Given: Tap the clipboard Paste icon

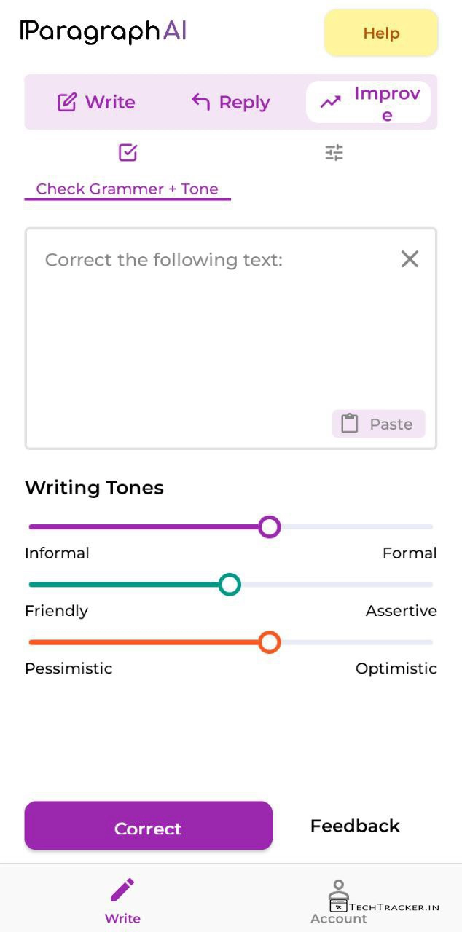Looking at the screenshot, I should [350, 424].
